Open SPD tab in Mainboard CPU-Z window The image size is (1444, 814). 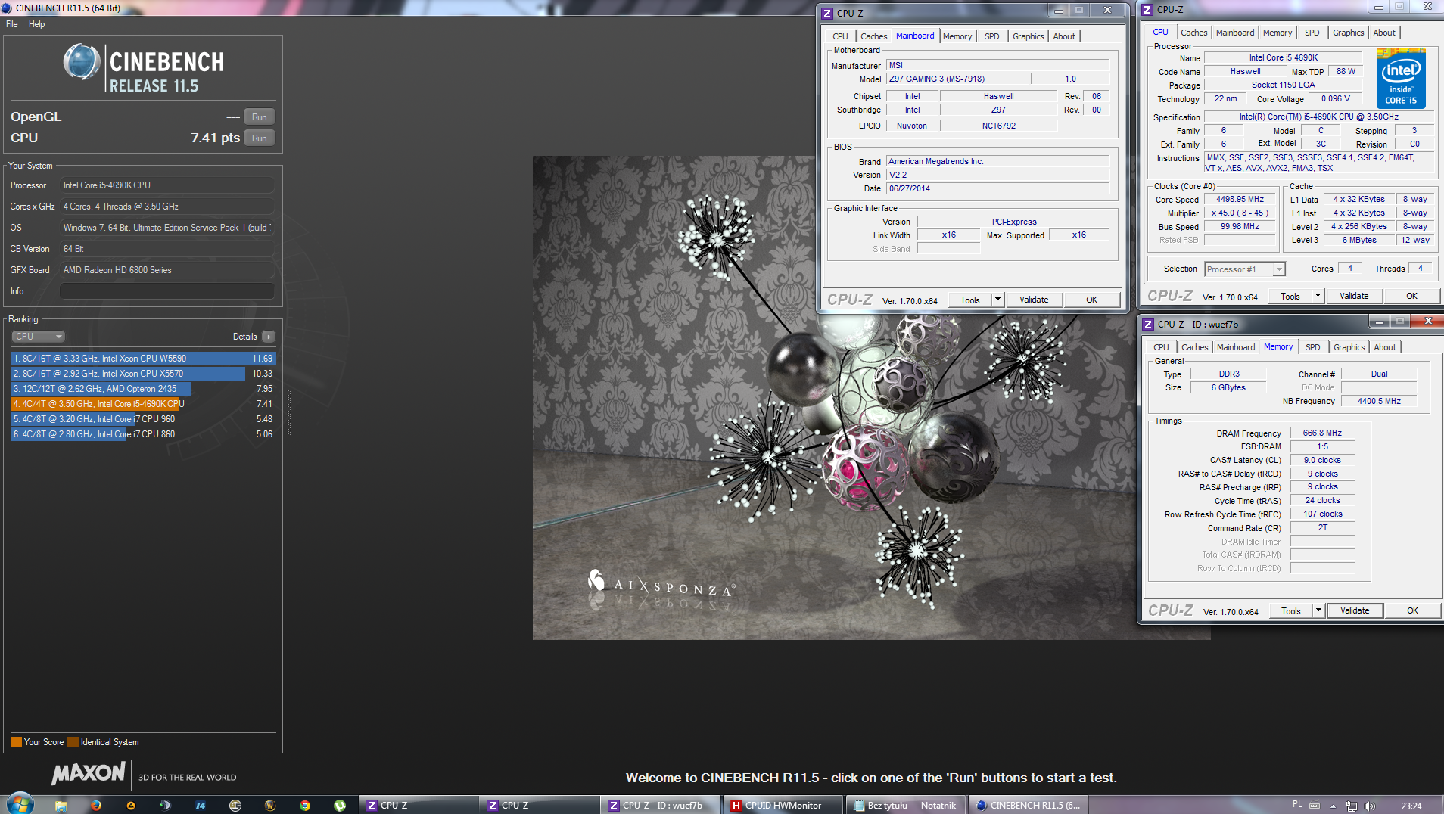[x=992, y=36]
